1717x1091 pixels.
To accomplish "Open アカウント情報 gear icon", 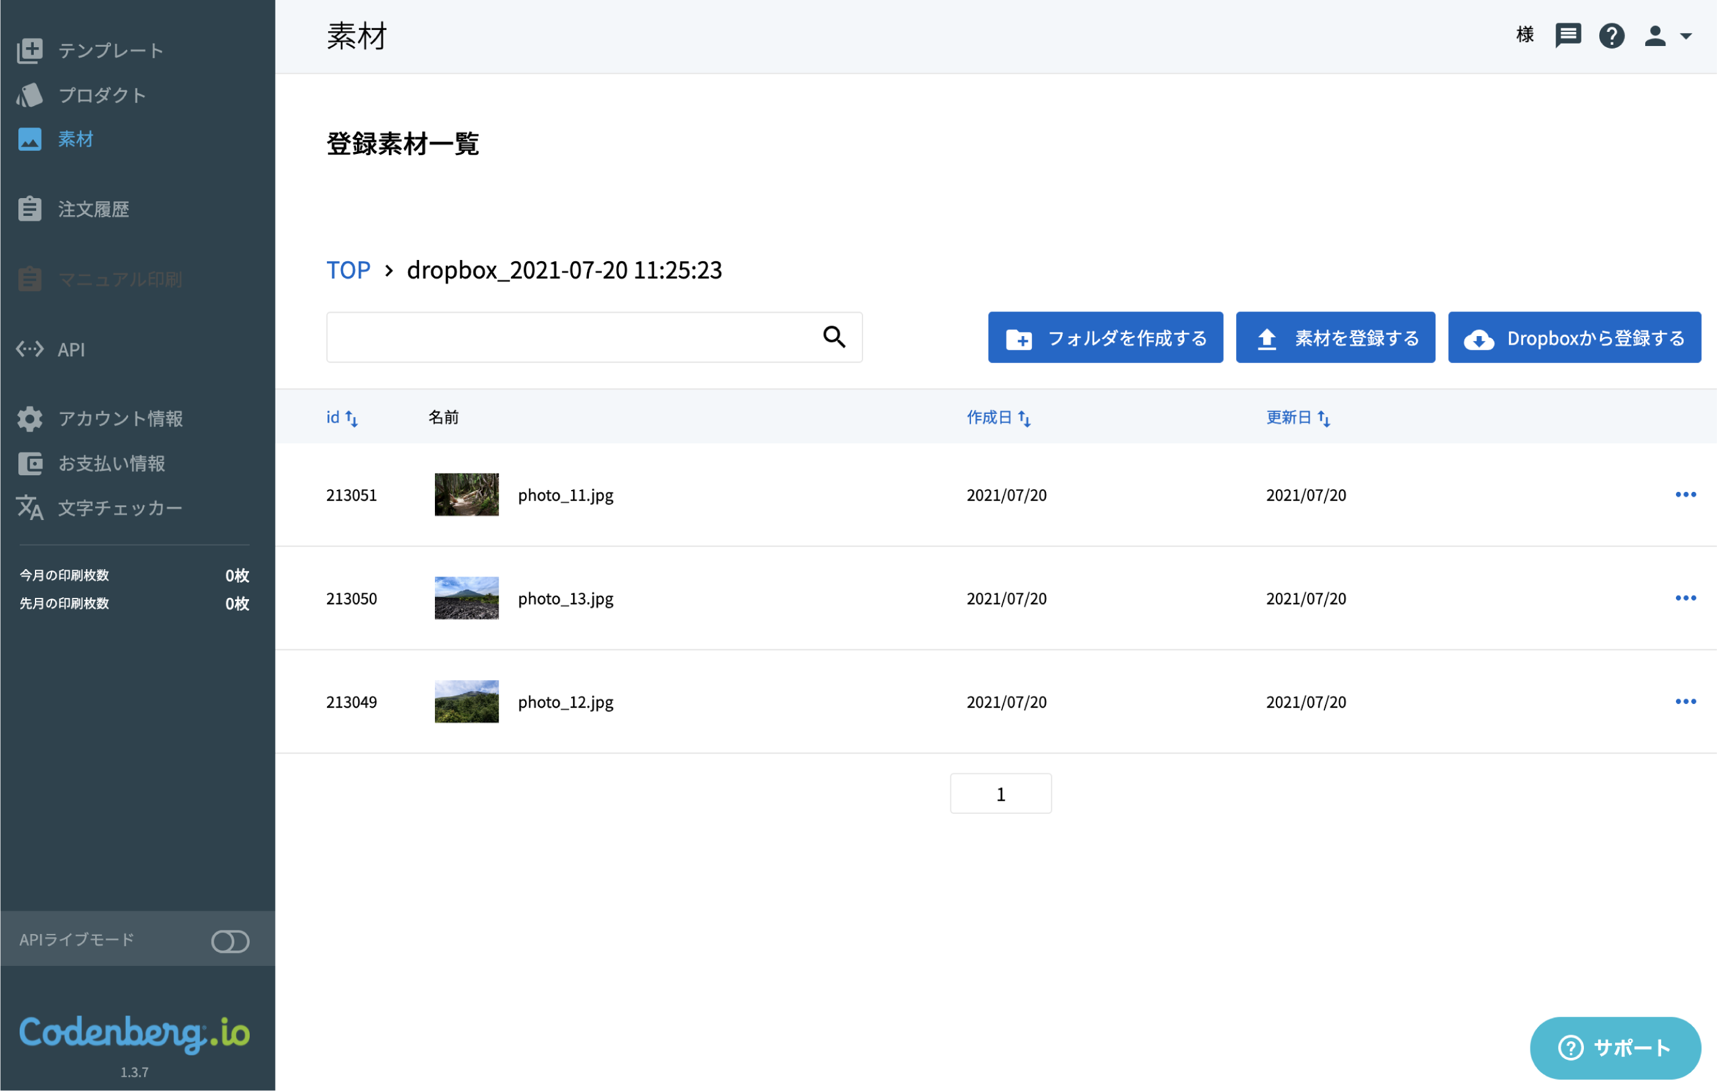I will click(x=30, y=419).
